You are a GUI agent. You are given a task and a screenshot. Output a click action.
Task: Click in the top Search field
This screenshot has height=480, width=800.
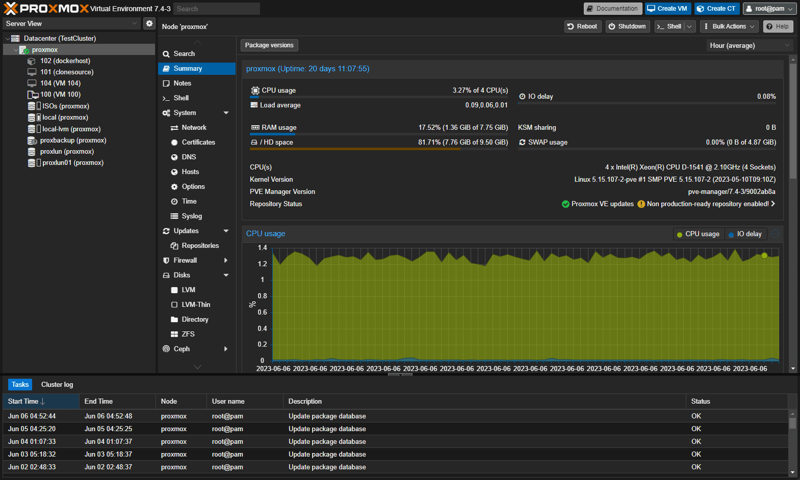tap(216, 9)
